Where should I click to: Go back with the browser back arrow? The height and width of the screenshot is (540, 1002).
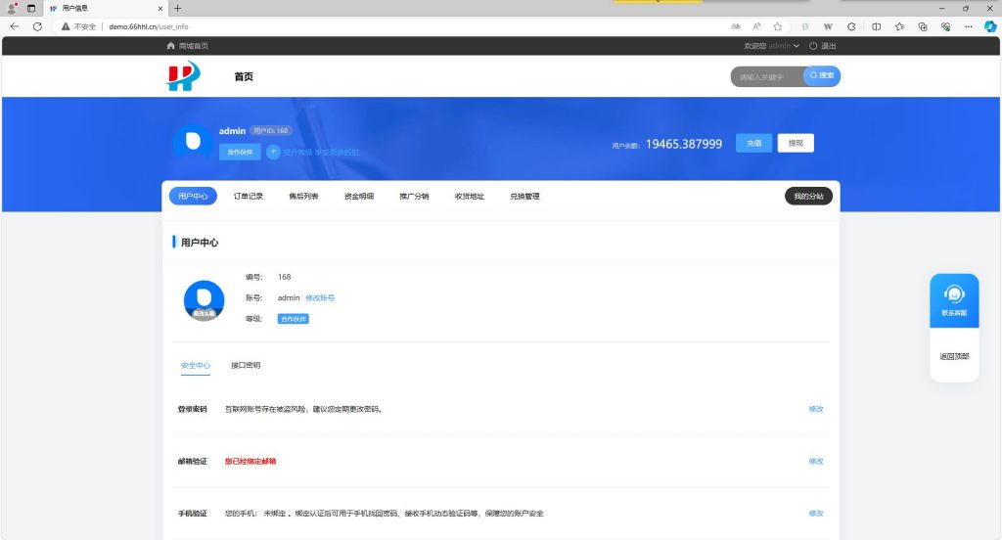[14, 26]
